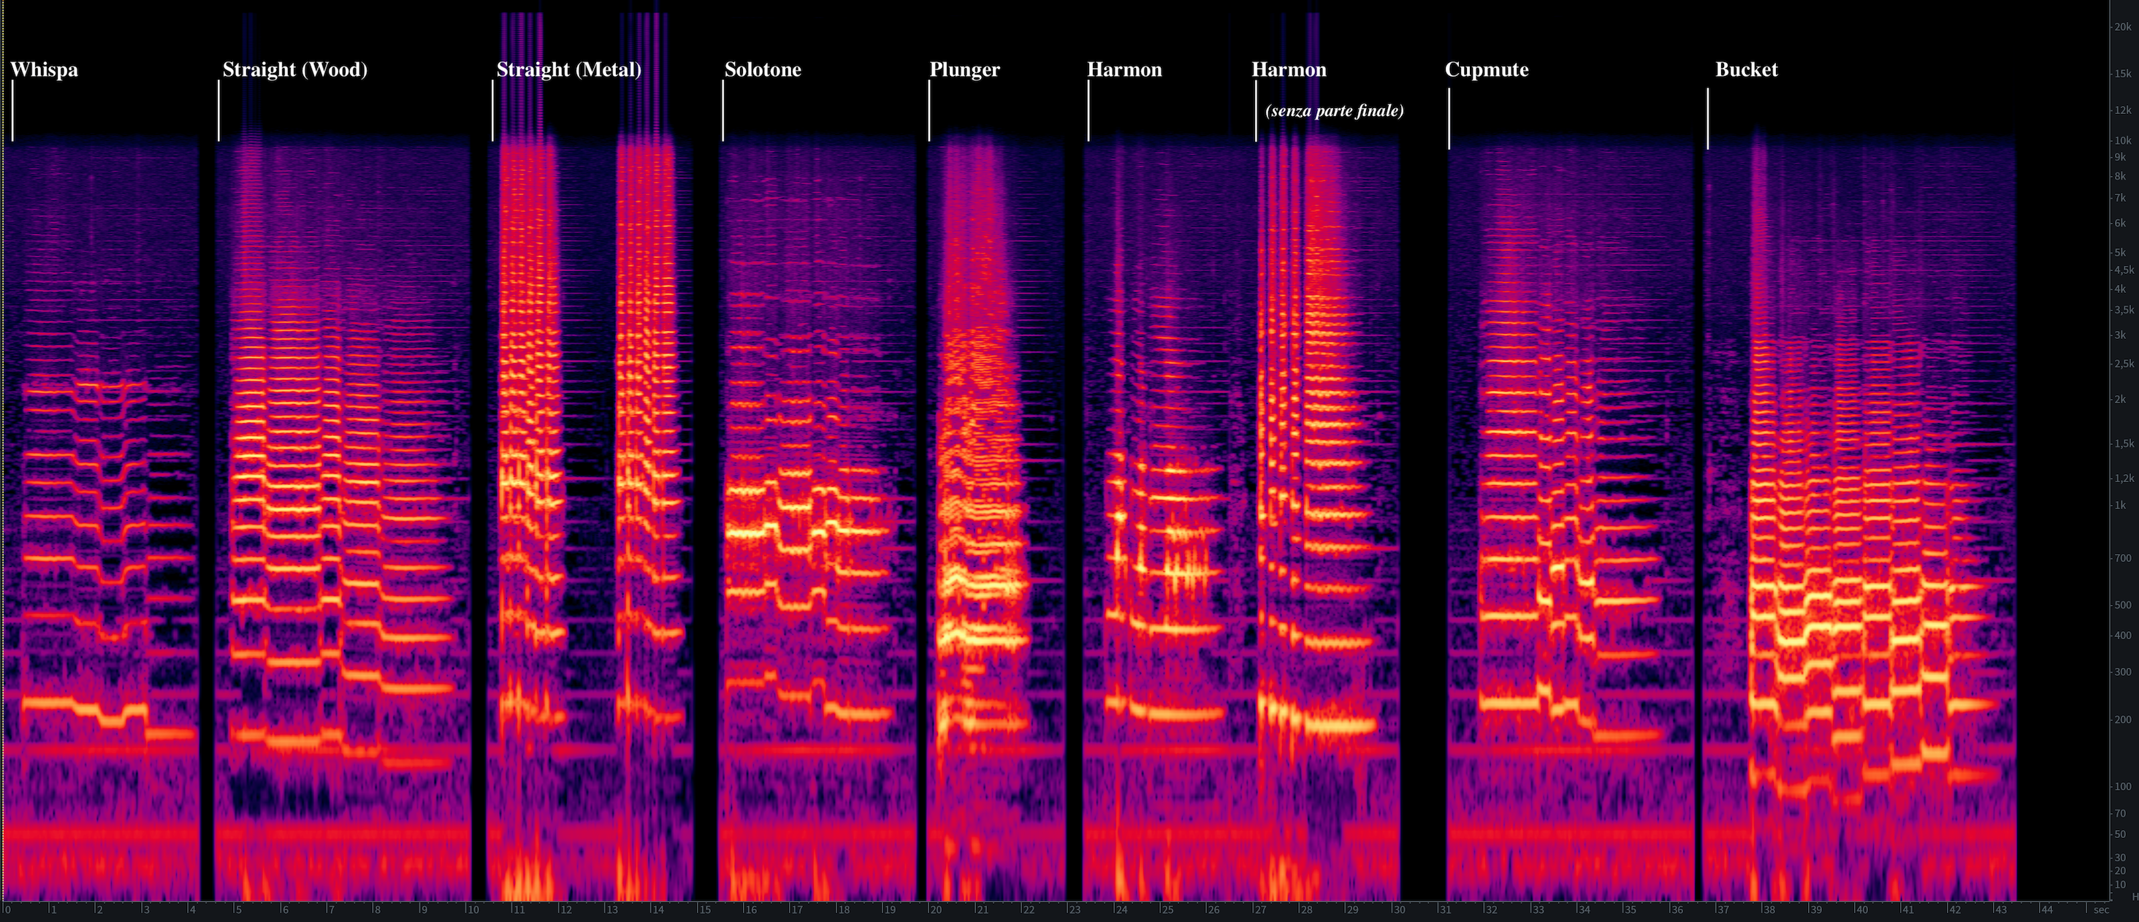The height and width of the screenshot is (922, 2139).
Task: Click the 1,5k frequency label
Action: (2124, 444)
